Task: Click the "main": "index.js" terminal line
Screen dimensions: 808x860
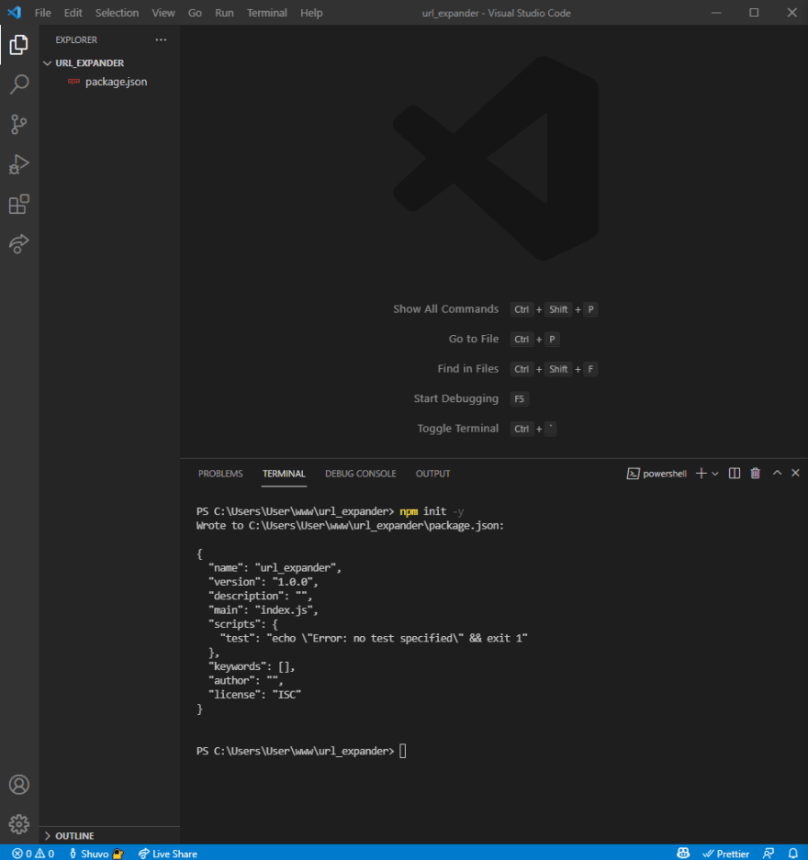Action: click(x=264, y=610)
